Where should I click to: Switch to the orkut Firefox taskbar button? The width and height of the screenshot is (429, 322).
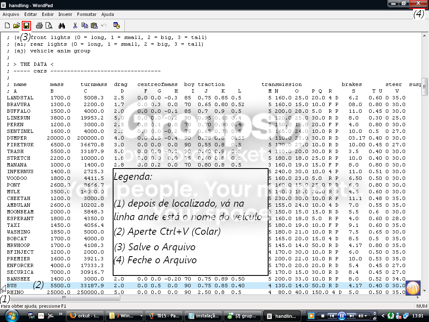[85, 316]
